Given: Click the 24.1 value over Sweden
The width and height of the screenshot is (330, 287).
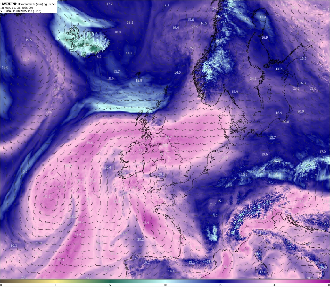Looking at the screenshot, I should [x=253, y=79].
